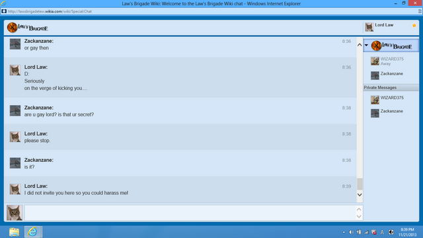Click Lord Law's avatar beside the harass message
The width and height of the screenshot is (423, 238).
15,189
